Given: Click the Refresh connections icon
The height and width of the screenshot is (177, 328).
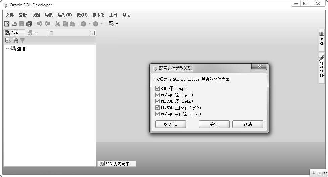Looking at the screenshot, I should (15, 41).
